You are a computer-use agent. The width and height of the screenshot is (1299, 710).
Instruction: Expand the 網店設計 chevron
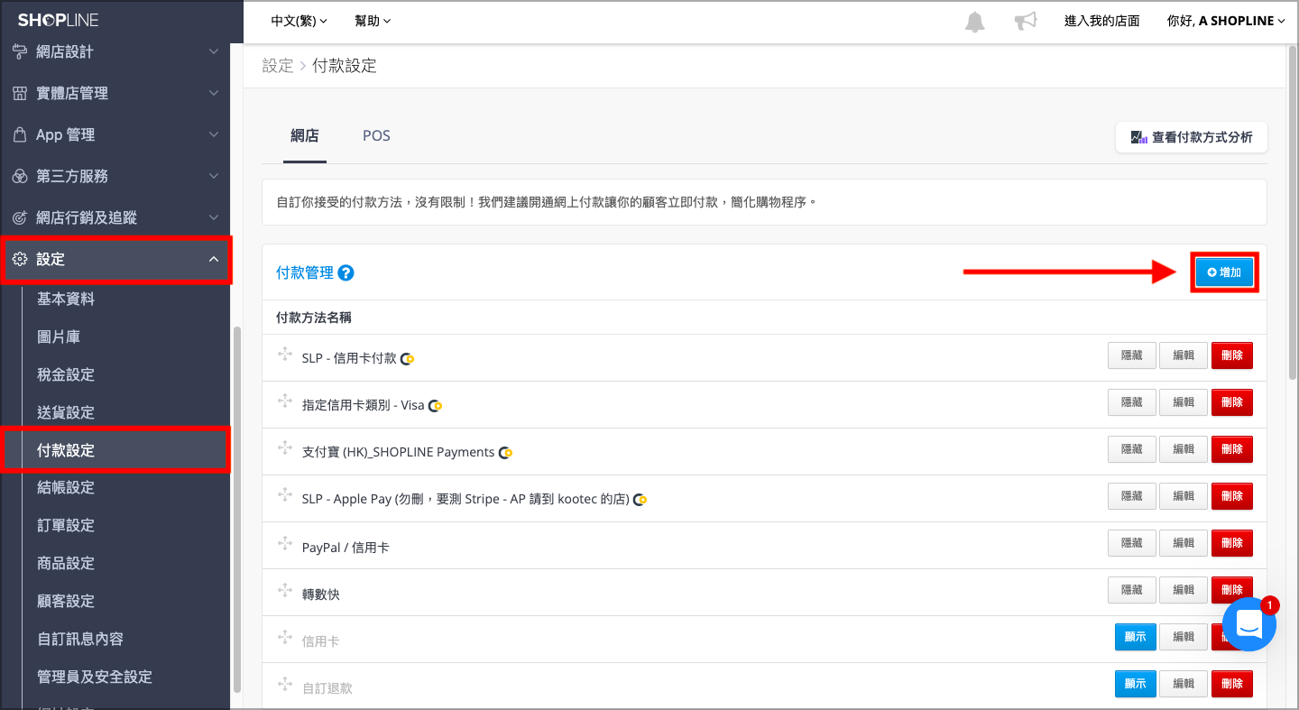point(214,51)
